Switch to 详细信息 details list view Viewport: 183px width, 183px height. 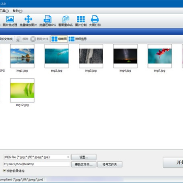tap(78, 39)
